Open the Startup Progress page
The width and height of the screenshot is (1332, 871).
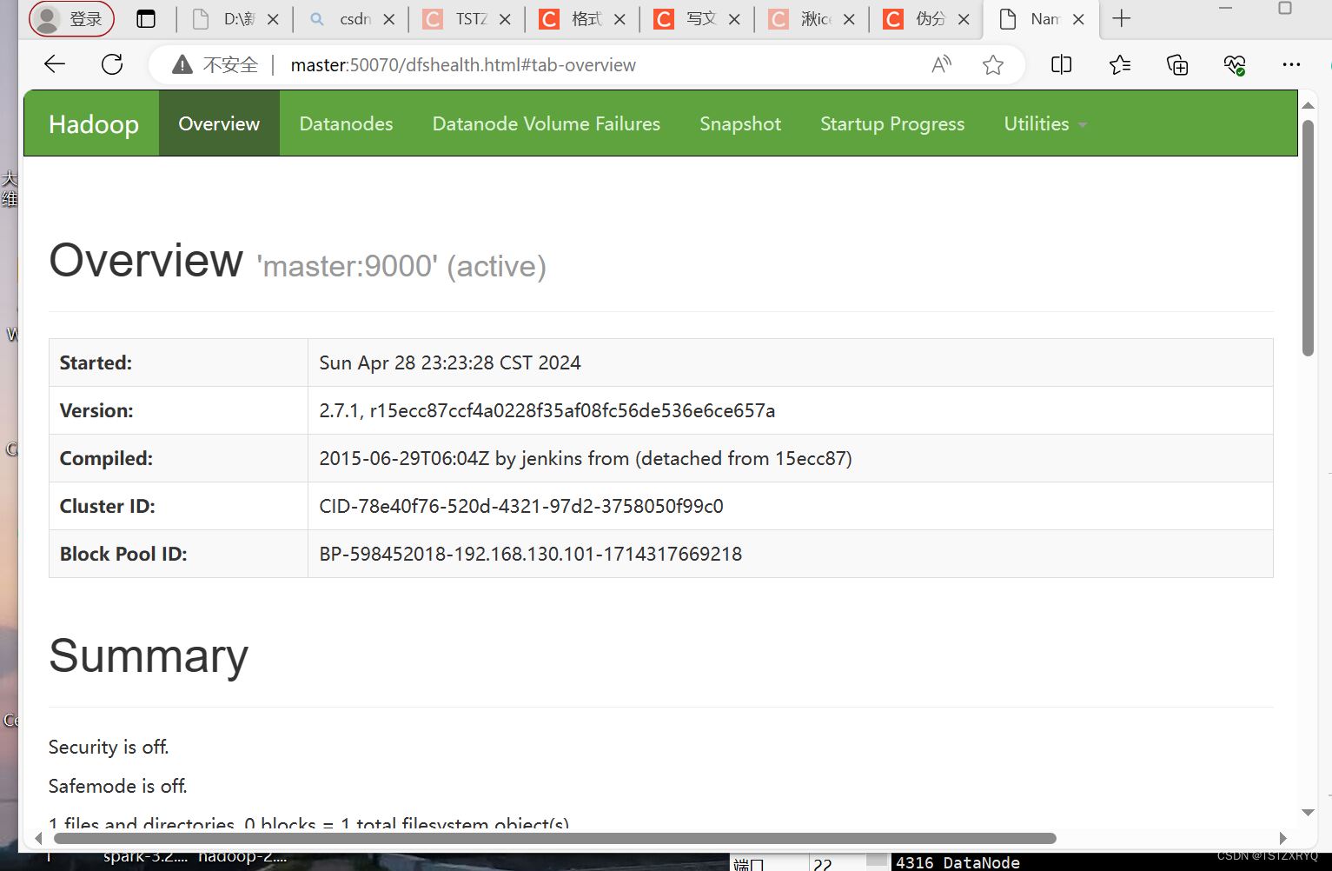click(892, 123)
